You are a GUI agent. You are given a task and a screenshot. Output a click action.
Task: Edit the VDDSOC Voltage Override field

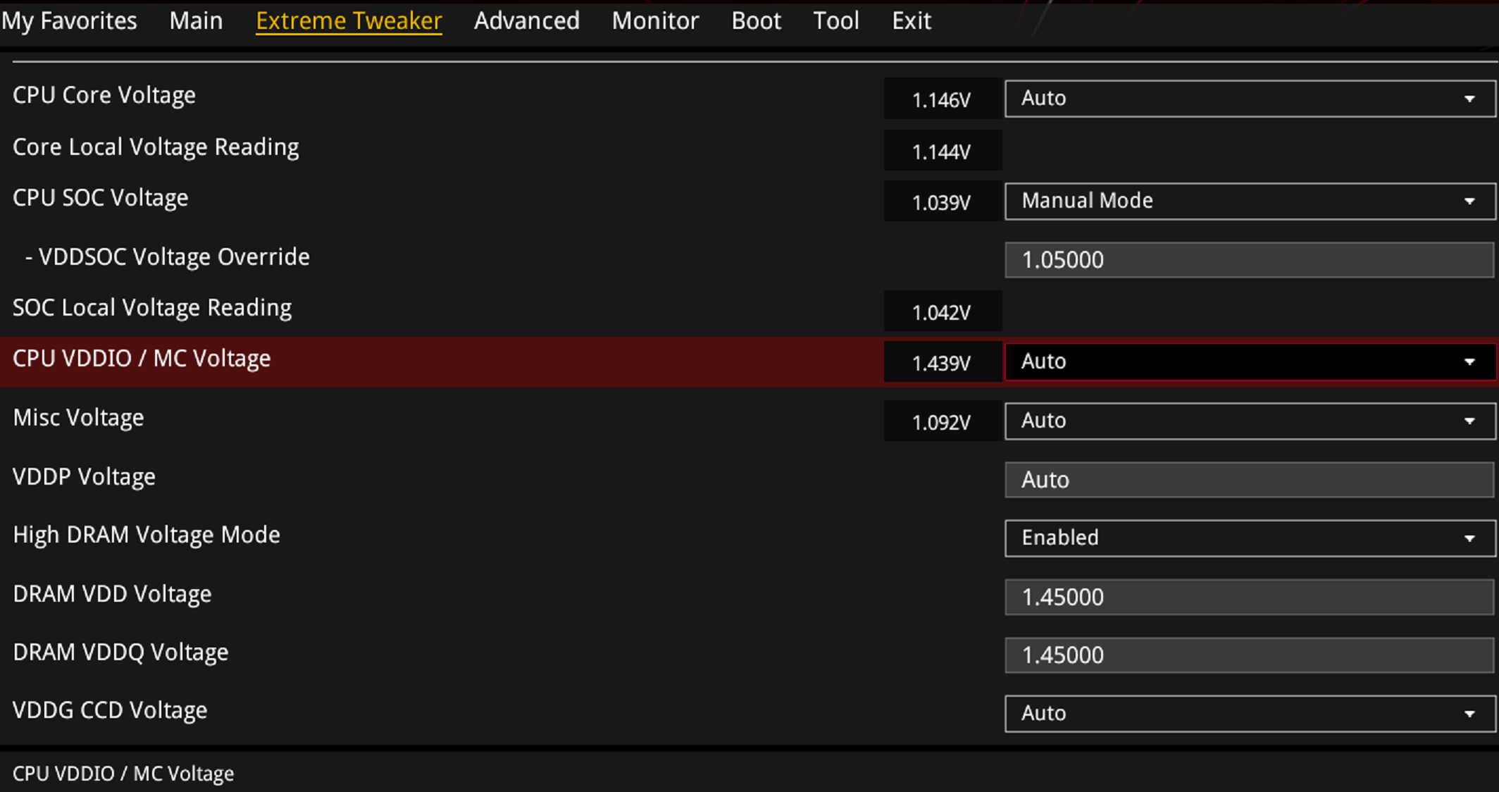[1249, 260]
